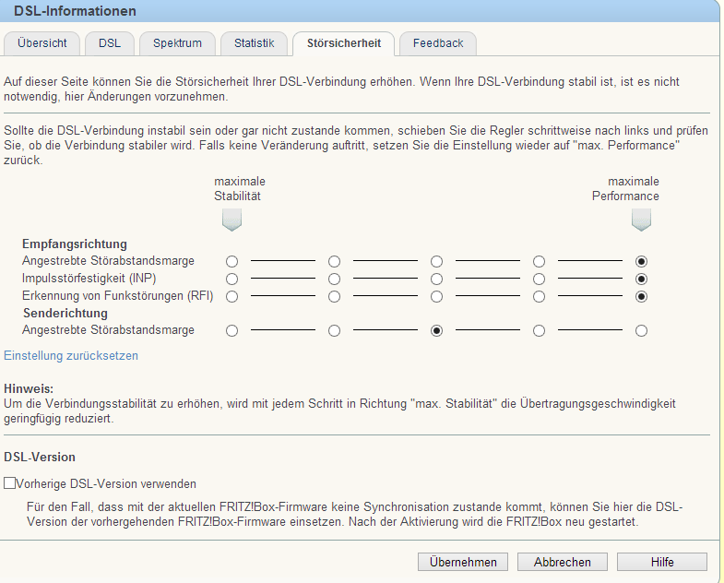Click the Einstellung zurücksetzen link
Screen dimensions: 724x583
tap(71, 356)
